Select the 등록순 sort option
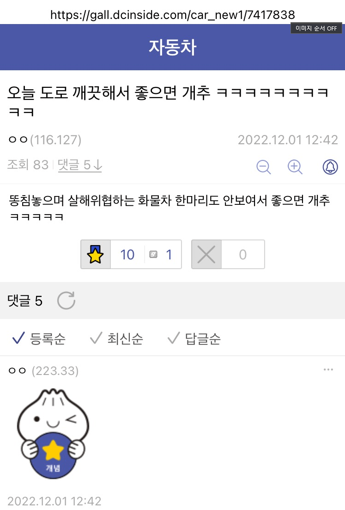 coord(39,338)
